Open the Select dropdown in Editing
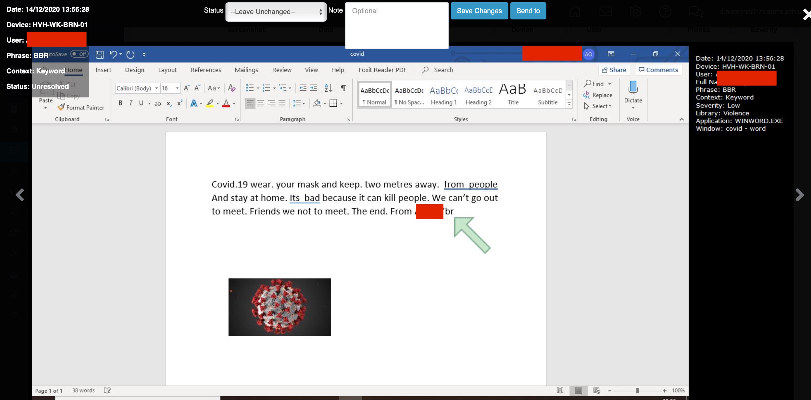This screenshot has height=400, width=811. (x=598, y=106)
